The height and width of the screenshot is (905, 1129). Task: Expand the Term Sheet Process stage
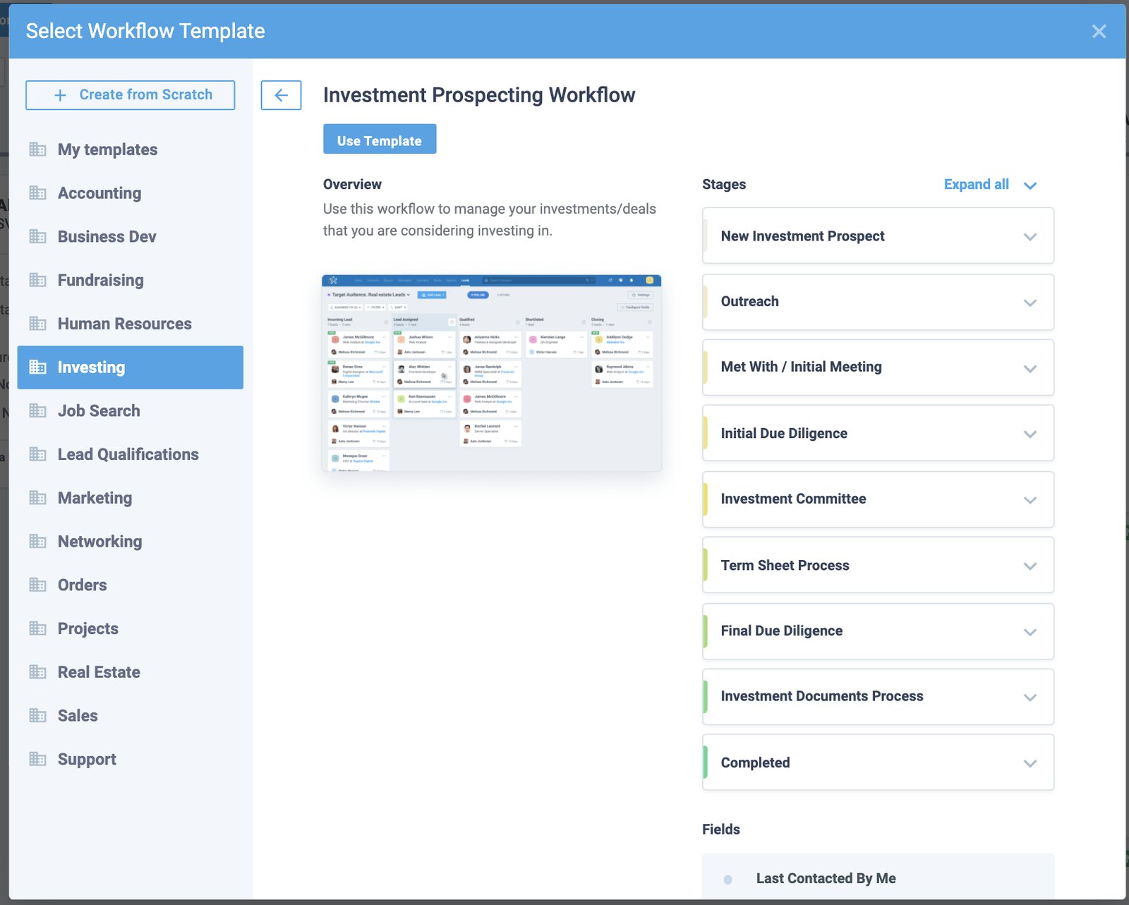click(x=1030, y=565)
